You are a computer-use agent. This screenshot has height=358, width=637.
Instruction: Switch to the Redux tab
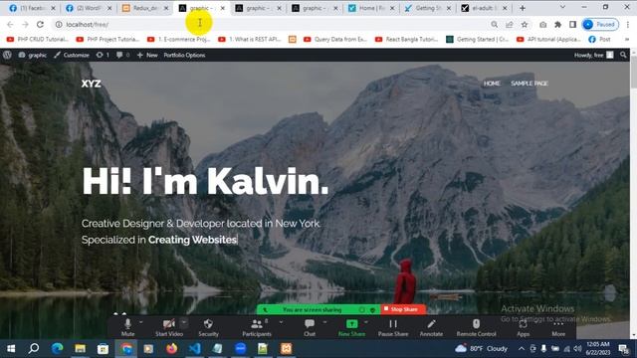pyautogui.click(x=145, y=8)
